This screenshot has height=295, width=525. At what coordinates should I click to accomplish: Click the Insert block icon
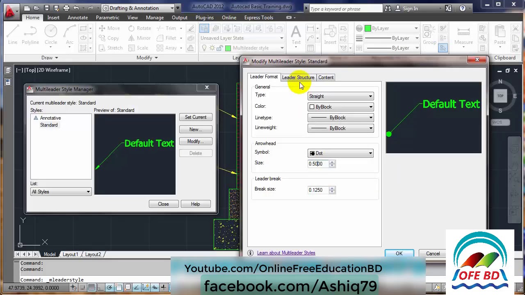(330, 35)
